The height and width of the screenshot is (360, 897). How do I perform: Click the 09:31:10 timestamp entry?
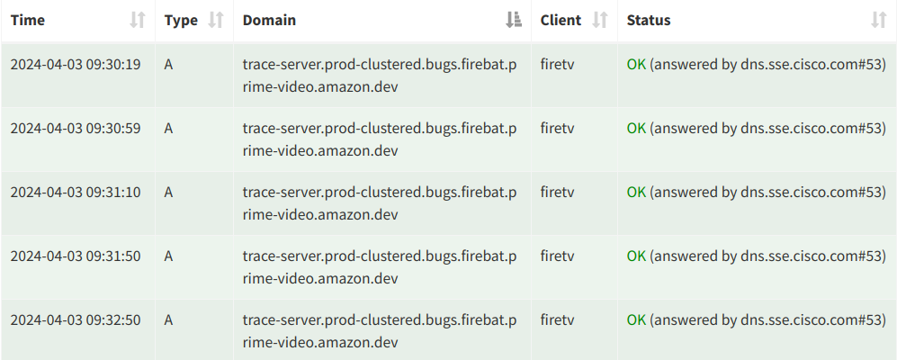[x=76, y=193]
